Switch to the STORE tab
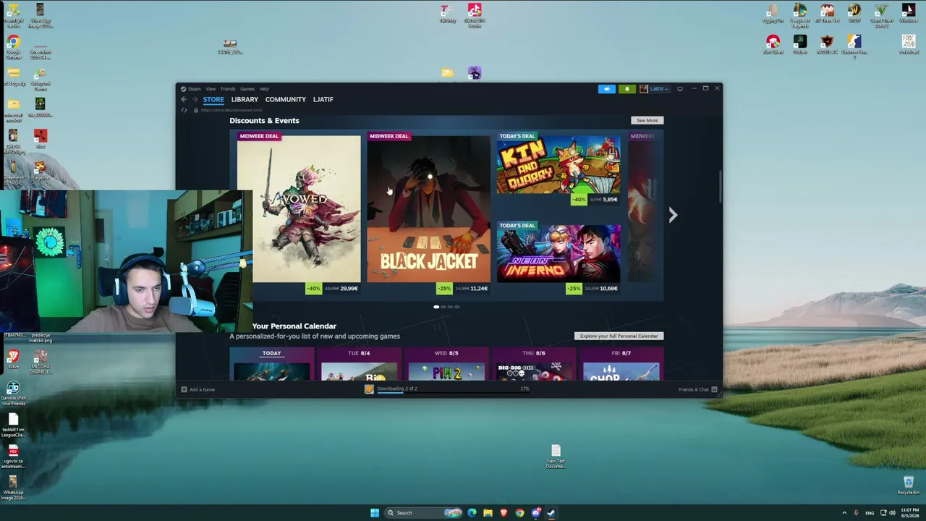The height and width of the screenshot is (521, 926). 213,100
